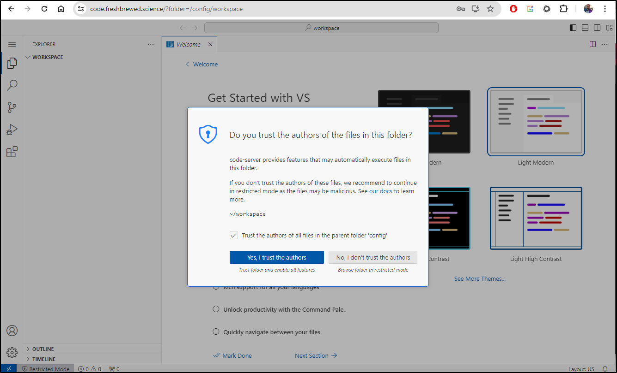This screenshot has width=617, height=373.
Task: Open the Run and Debug view
Action: tap(12, 130)
